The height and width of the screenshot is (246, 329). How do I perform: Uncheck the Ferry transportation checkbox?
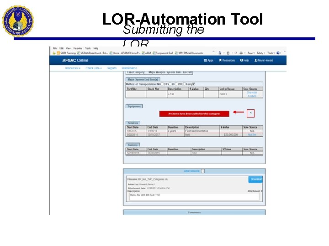194,84
